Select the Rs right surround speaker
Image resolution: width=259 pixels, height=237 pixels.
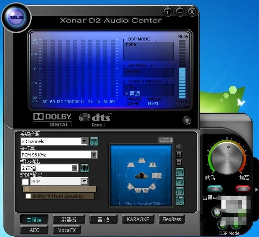pos(152,187)
